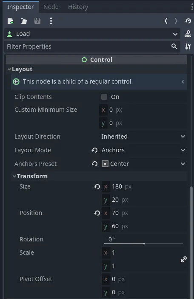Go to previous edited object arrow

tap(166, 21)
